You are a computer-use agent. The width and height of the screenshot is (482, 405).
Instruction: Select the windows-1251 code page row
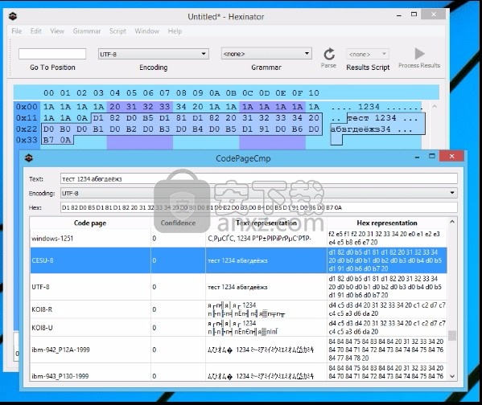point(238,239)
